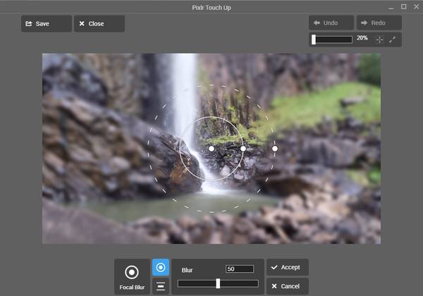The image size is (423, 296).
Task: Click the zoom level slider bar
Action: [x=332, y=39]
